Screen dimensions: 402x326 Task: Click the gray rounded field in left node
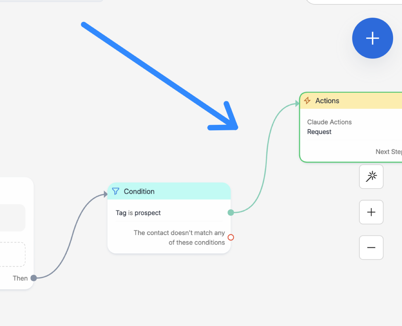click(12, 218)
